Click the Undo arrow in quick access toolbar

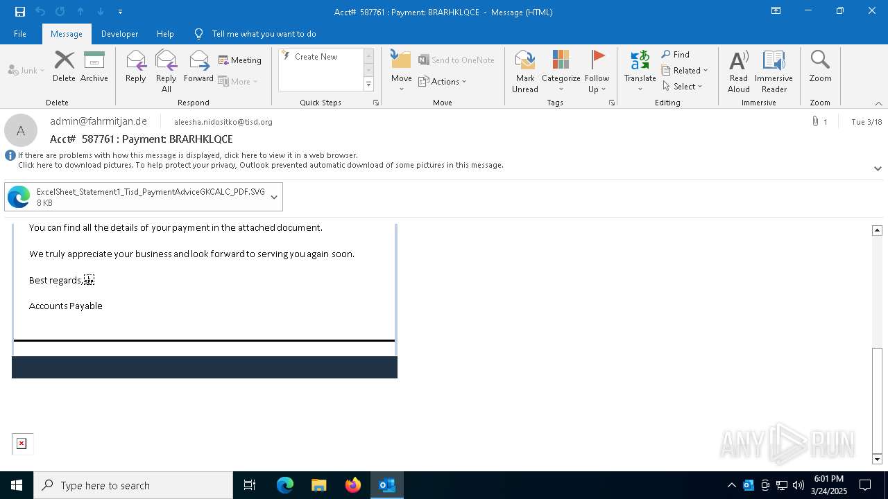[40, 11]
